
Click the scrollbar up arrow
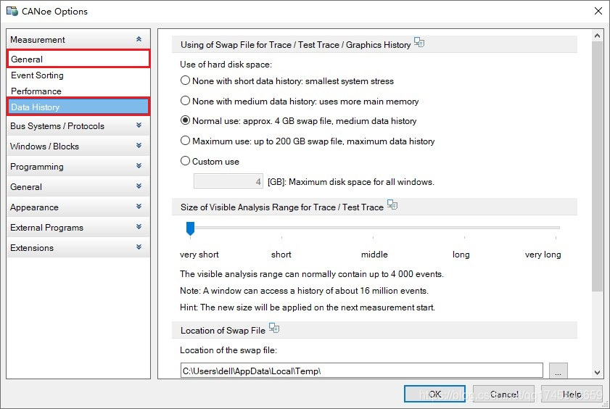[597, 36]
